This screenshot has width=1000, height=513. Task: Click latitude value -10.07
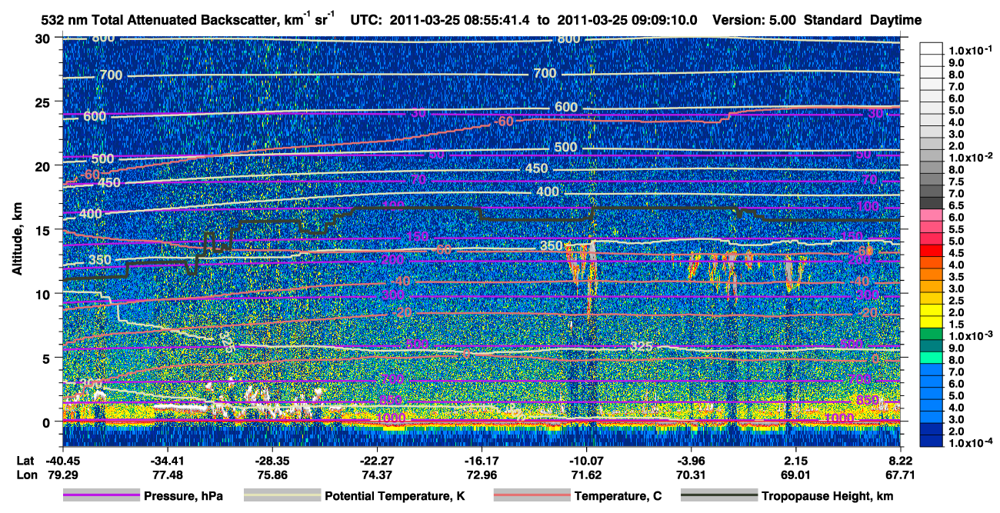tap(586, 461)
